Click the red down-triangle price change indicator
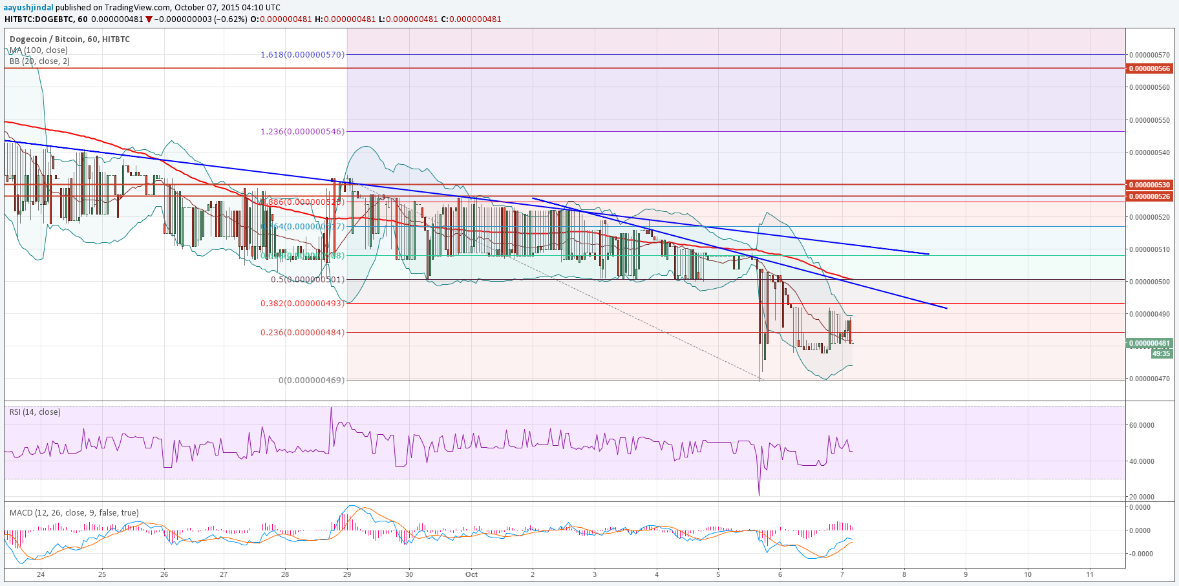This screenshot has height=586, width=1179. [149, 19]
